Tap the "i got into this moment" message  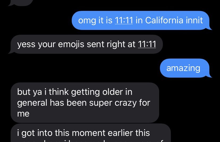tap(91, 133)
